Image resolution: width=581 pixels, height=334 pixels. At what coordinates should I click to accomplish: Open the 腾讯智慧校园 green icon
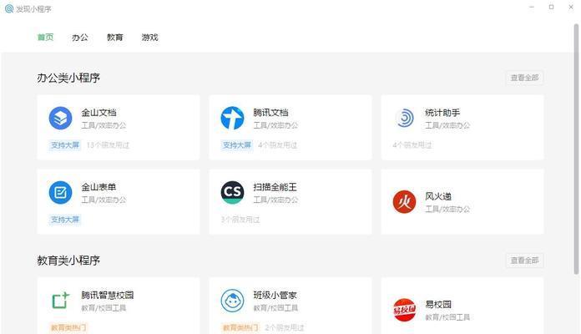[x=60, y=301]
